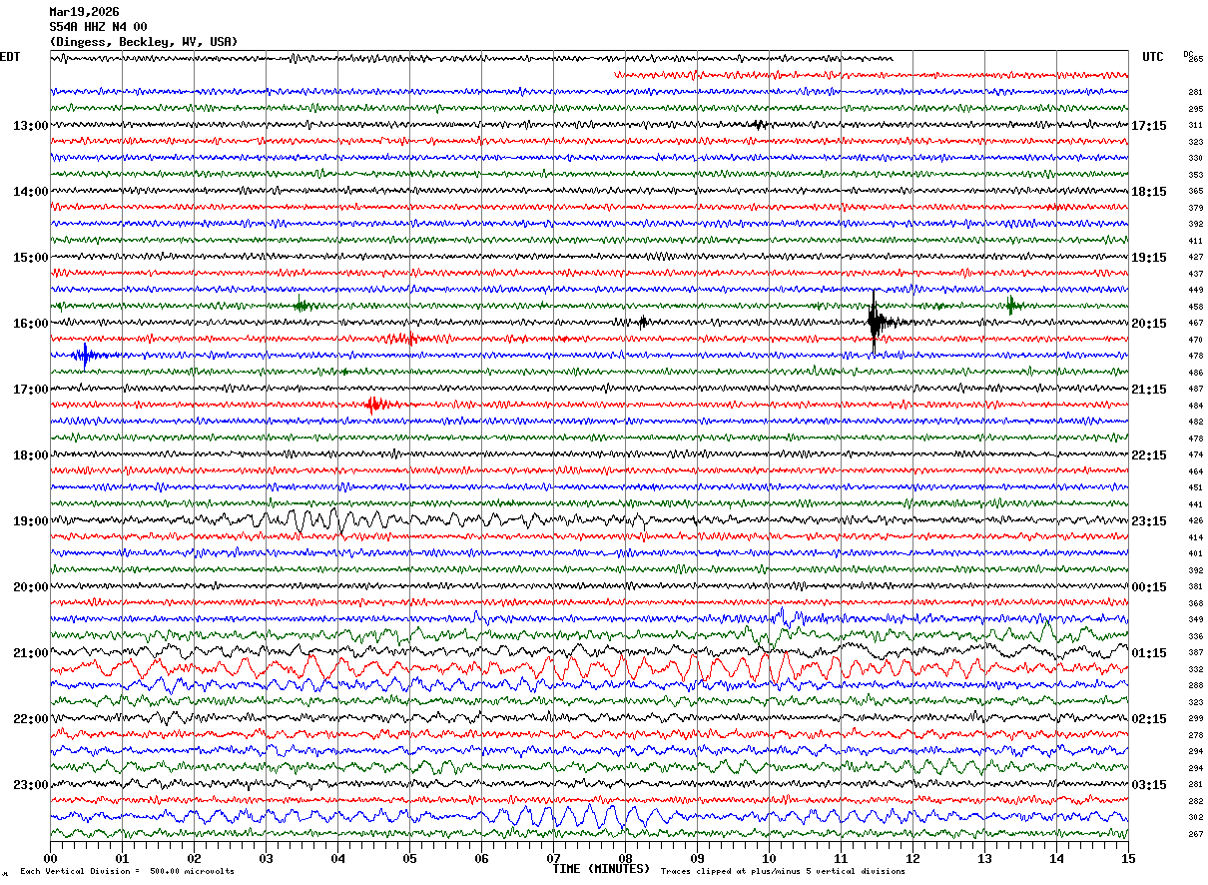Click the DC offset value 427
The height and width of the screenshot is (885, 1208).
tap(1195, 257)
